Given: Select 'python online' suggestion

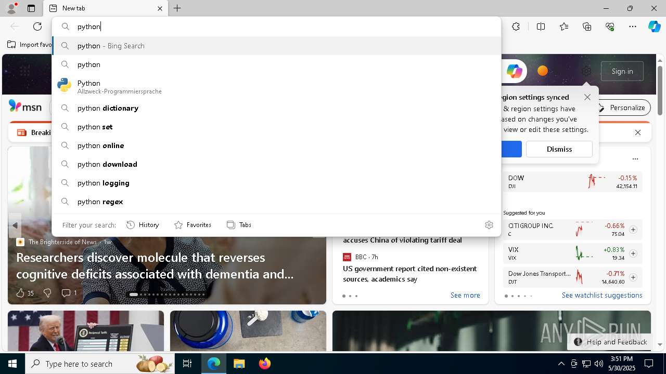Looking at the screenshot, I should coord(276,145).
